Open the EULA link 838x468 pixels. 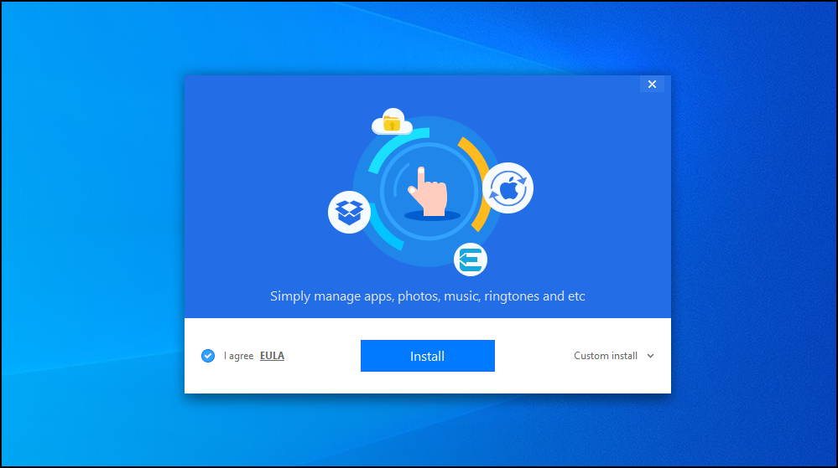[272, 356]
